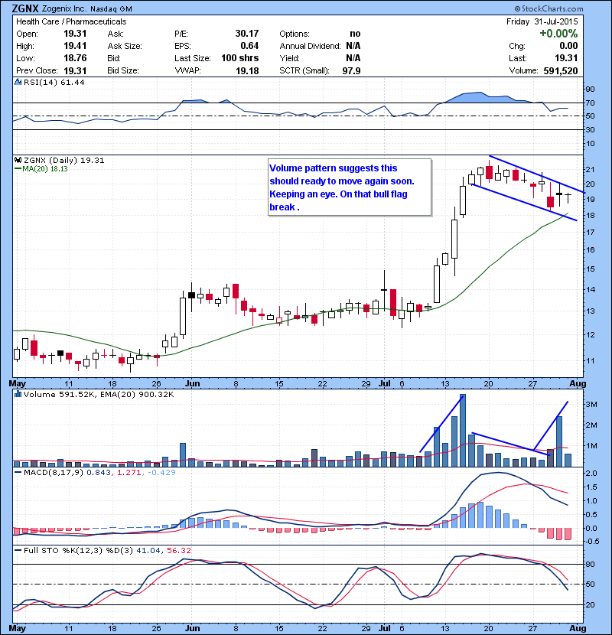Click the RSI(14) indicator icon
The height and width of the screenshot is (635, 612).
(x=18, y=82)
